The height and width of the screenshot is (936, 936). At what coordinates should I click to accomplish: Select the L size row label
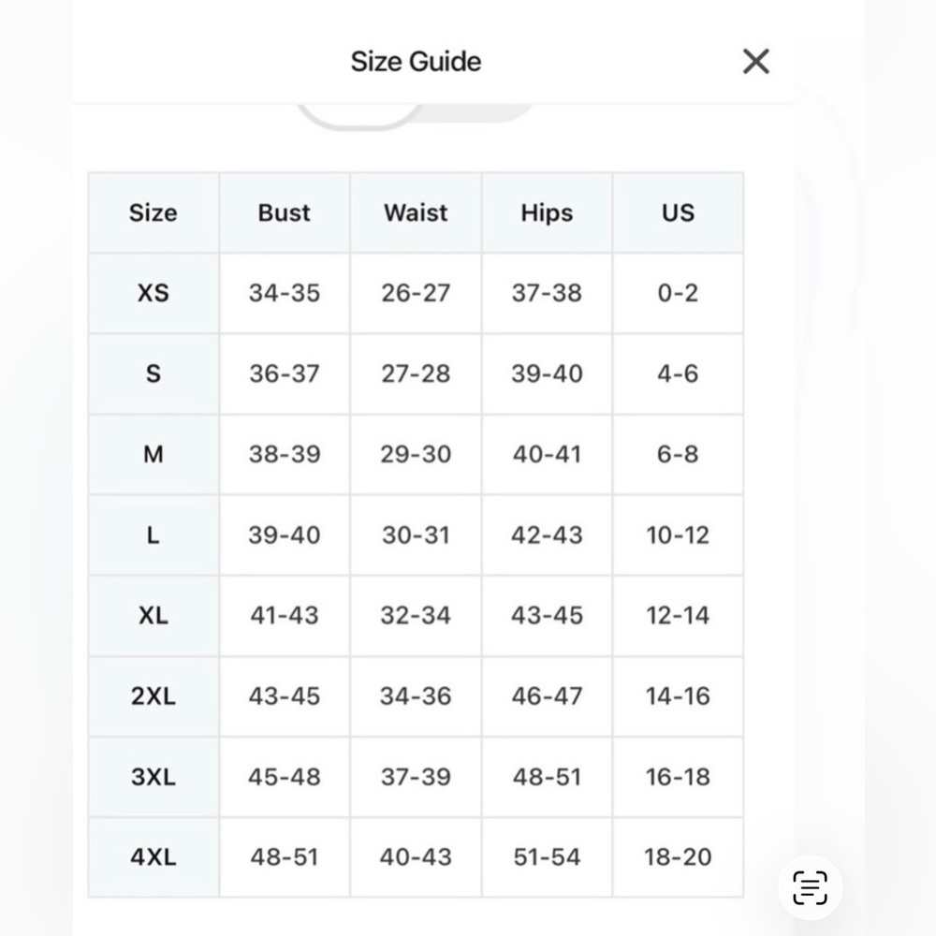[x=154, y=534]
